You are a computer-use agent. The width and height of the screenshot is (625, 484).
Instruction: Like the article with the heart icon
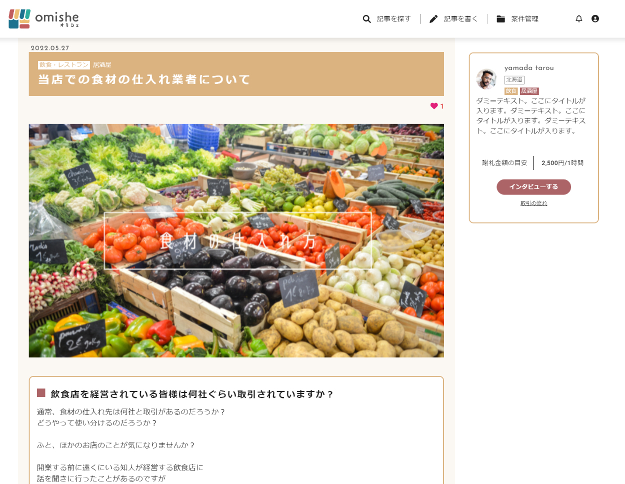434,106
